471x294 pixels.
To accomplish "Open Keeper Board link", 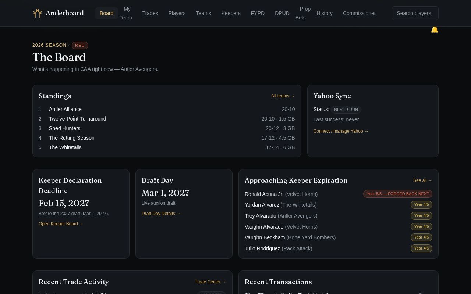I will (x=61, y=224).
